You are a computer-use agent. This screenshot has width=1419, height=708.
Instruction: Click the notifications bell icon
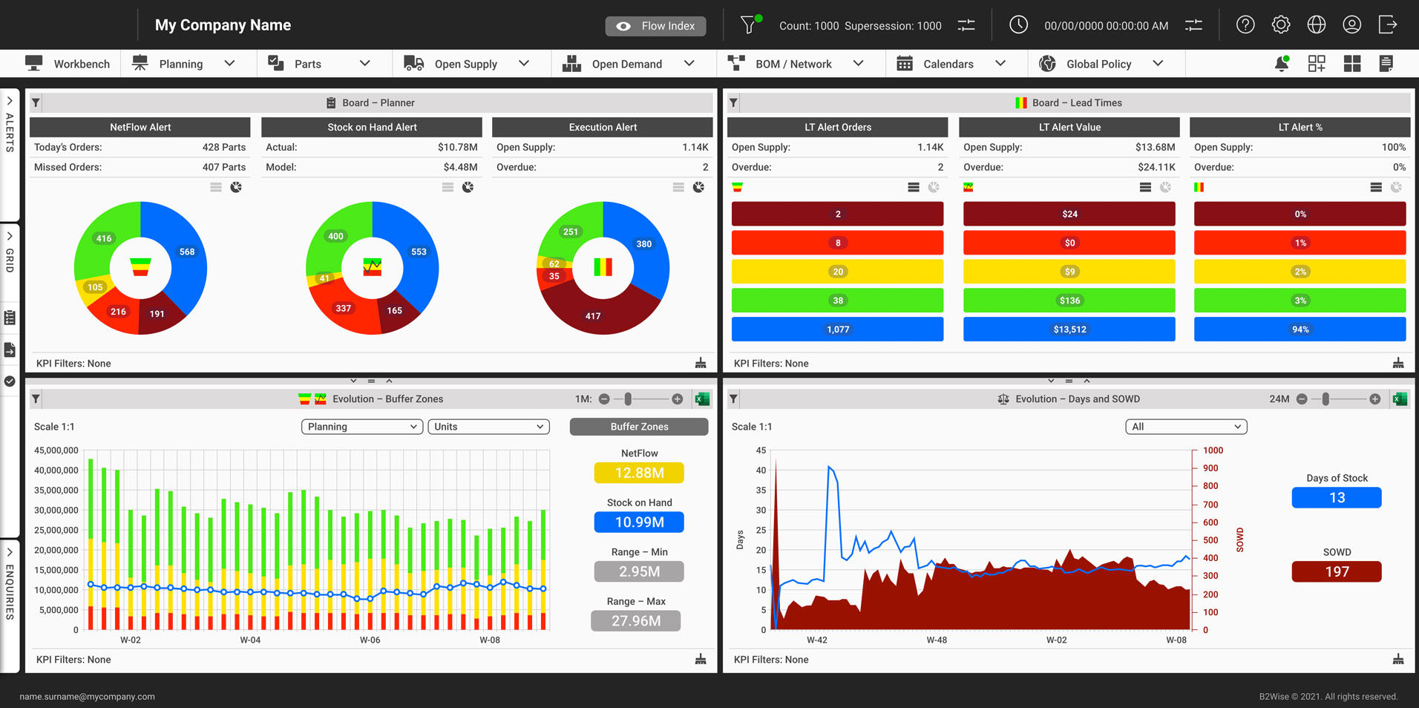[1281, 64]
